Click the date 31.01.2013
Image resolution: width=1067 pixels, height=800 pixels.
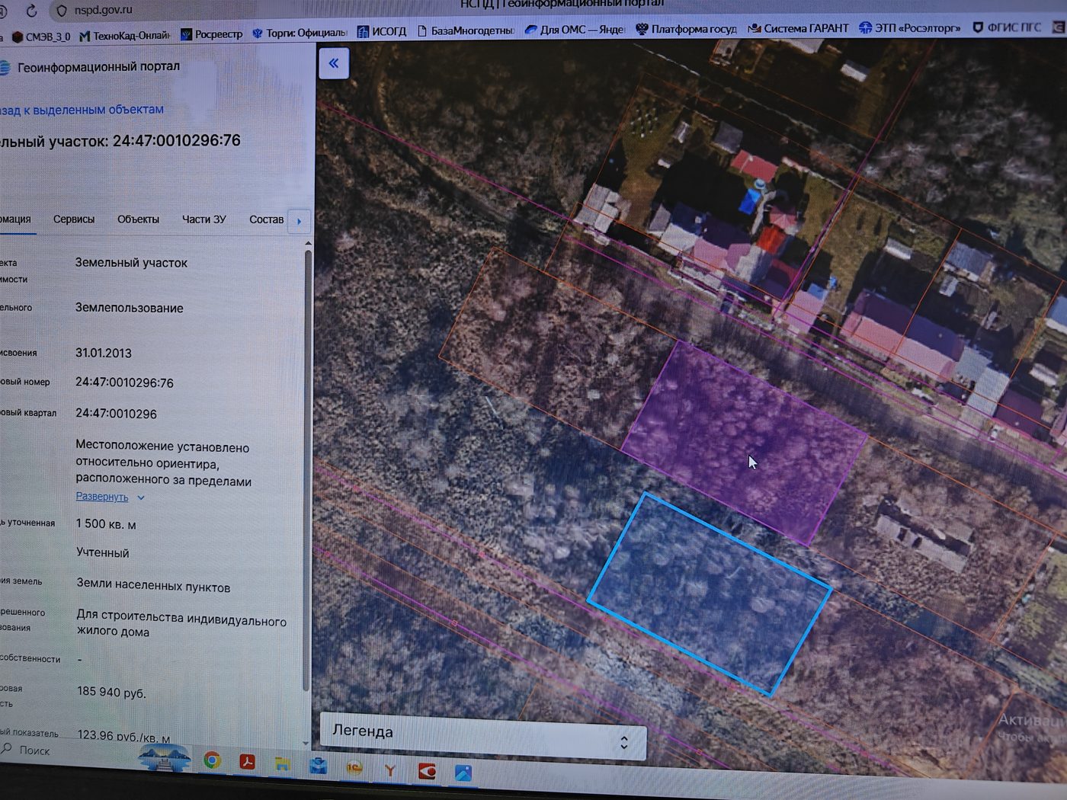tap(103, 353)
